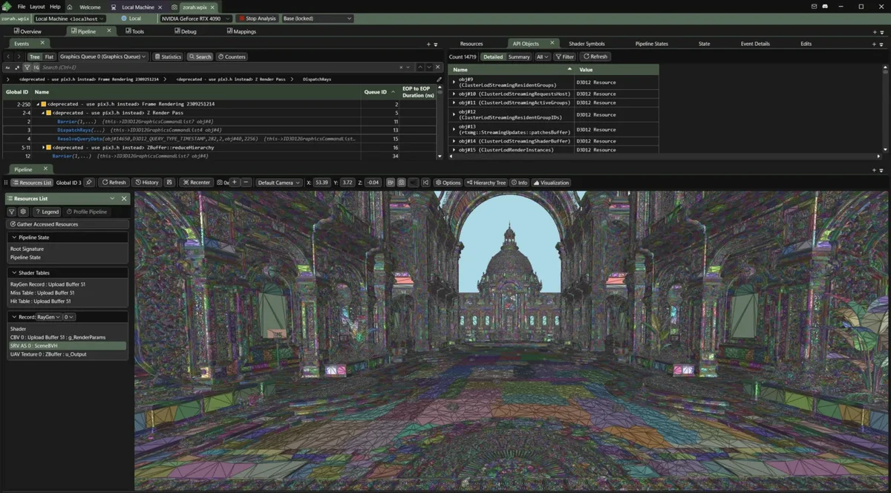This screenshot has height=493, width=891.
Task: Switch to the Debug tab
Action: (x=185, y=31)
